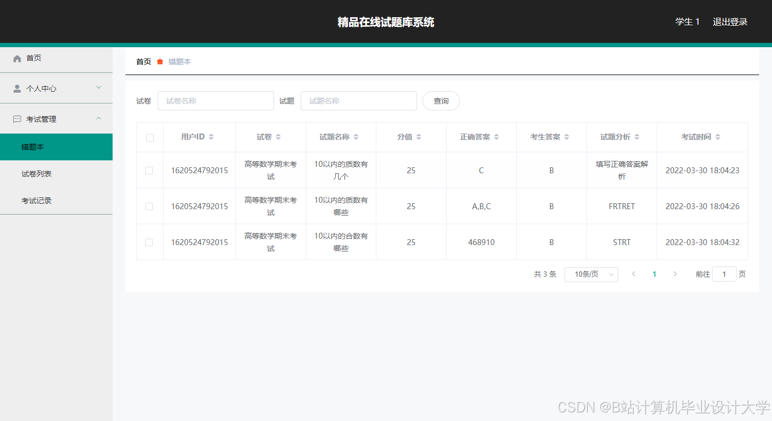
Task: Click the home icon in sidebar
Action: point(17,58)
